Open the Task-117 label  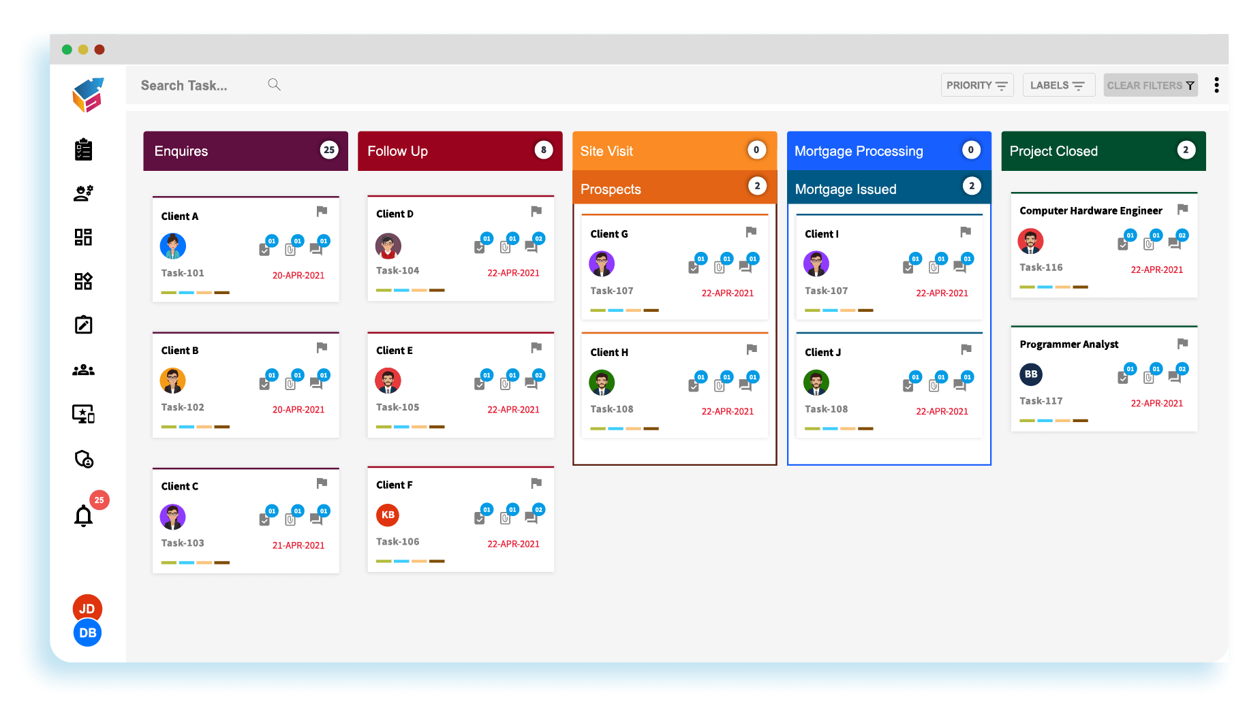(x=1041, y=401)
